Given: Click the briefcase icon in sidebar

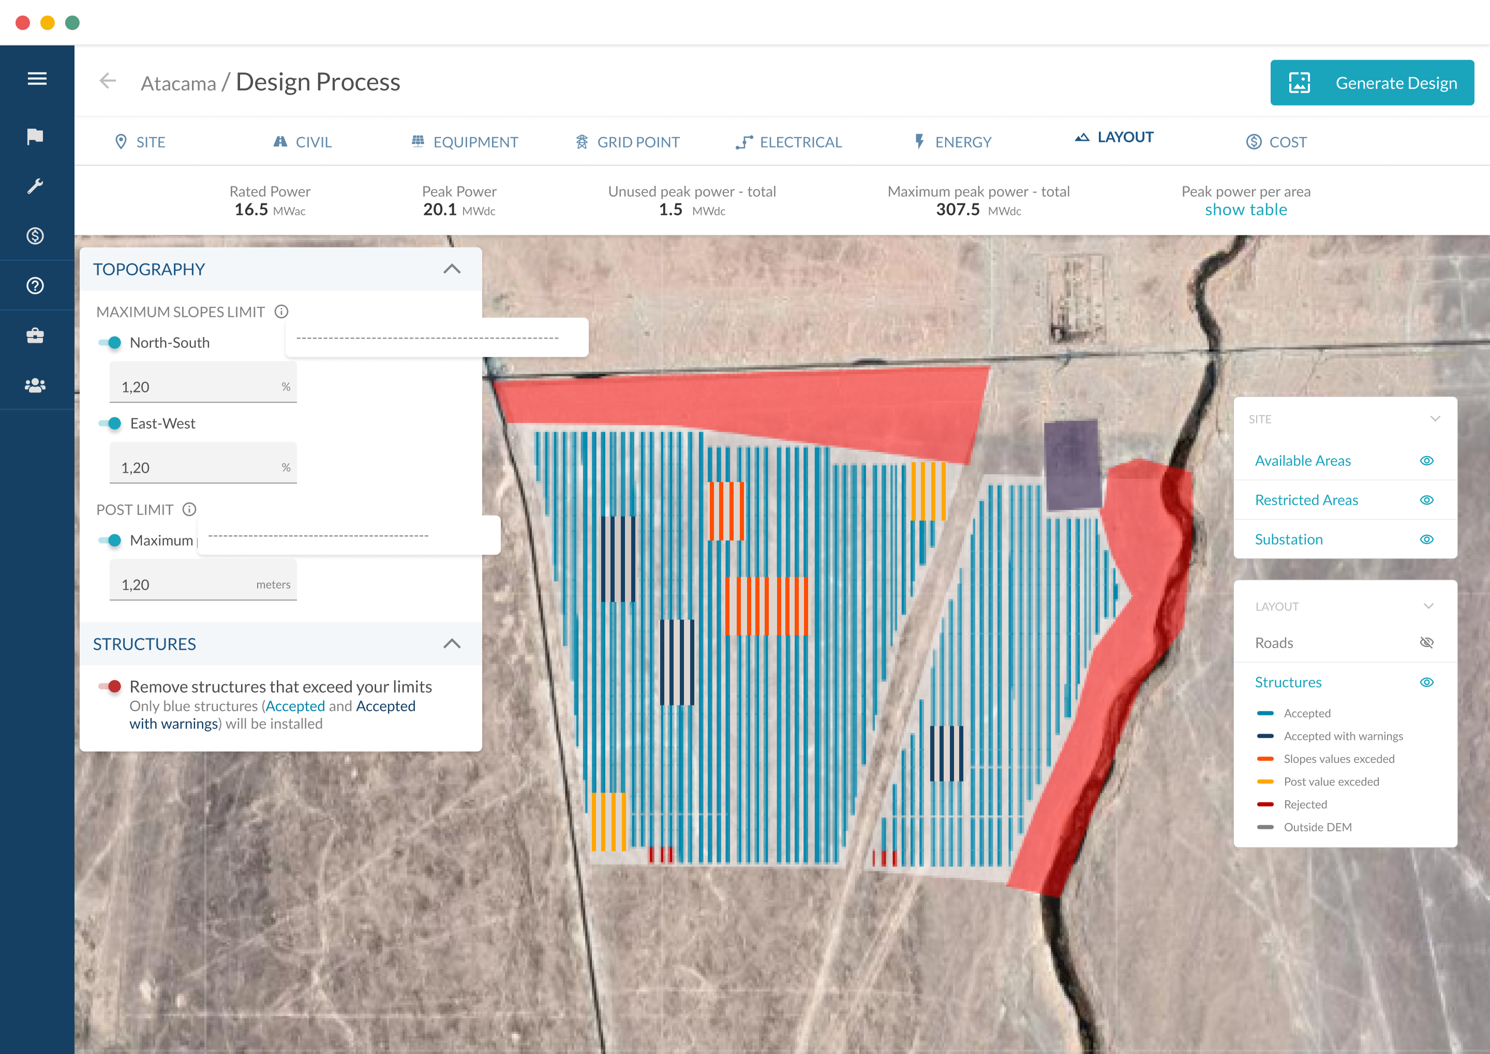Looking at the screenshot, I should tap(36, 336).
